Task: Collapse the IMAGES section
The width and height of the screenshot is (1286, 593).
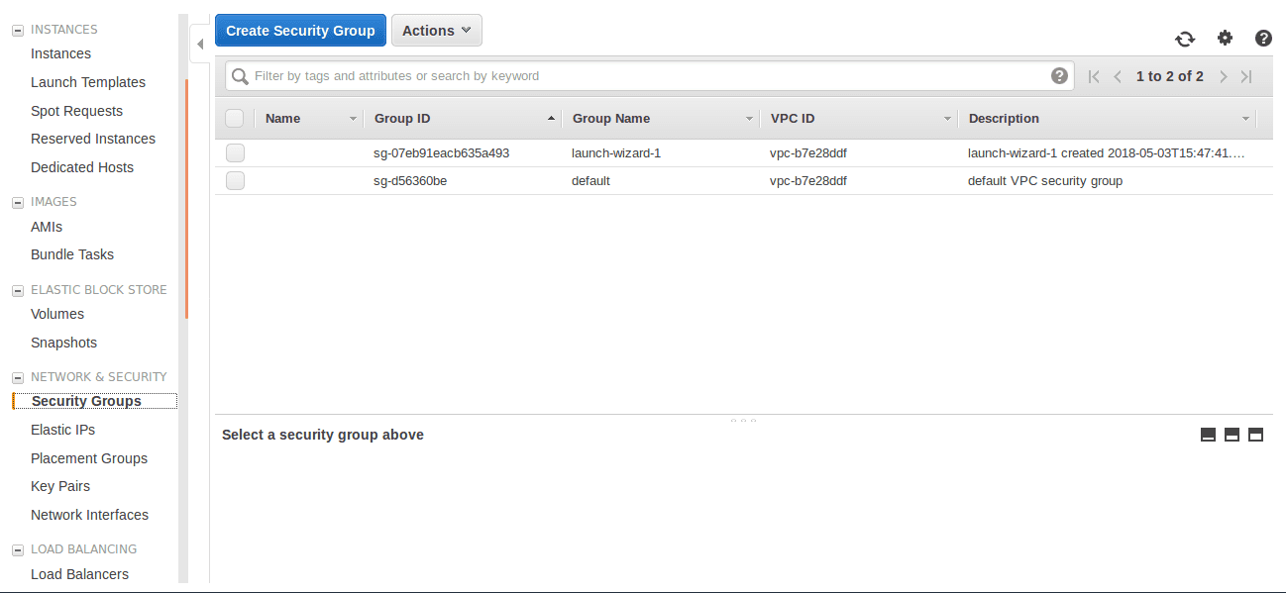Action: click(x=17, y=203)
